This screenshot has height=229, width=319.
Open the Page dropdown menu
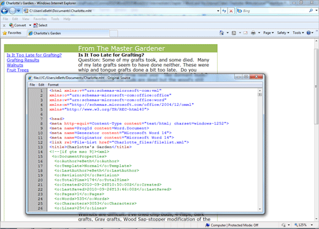coord(268,32)
